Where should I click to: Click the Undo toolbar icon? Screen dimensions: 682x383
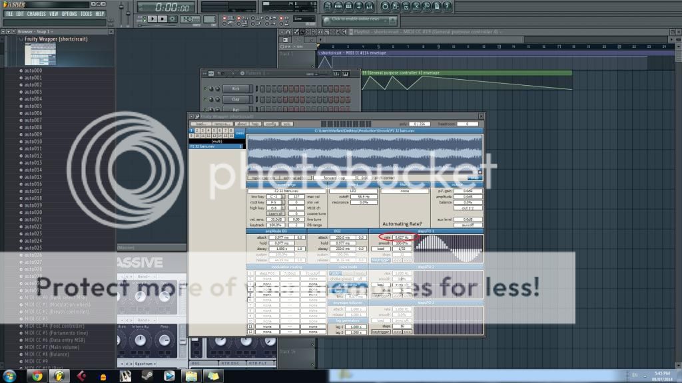[385, 6]
